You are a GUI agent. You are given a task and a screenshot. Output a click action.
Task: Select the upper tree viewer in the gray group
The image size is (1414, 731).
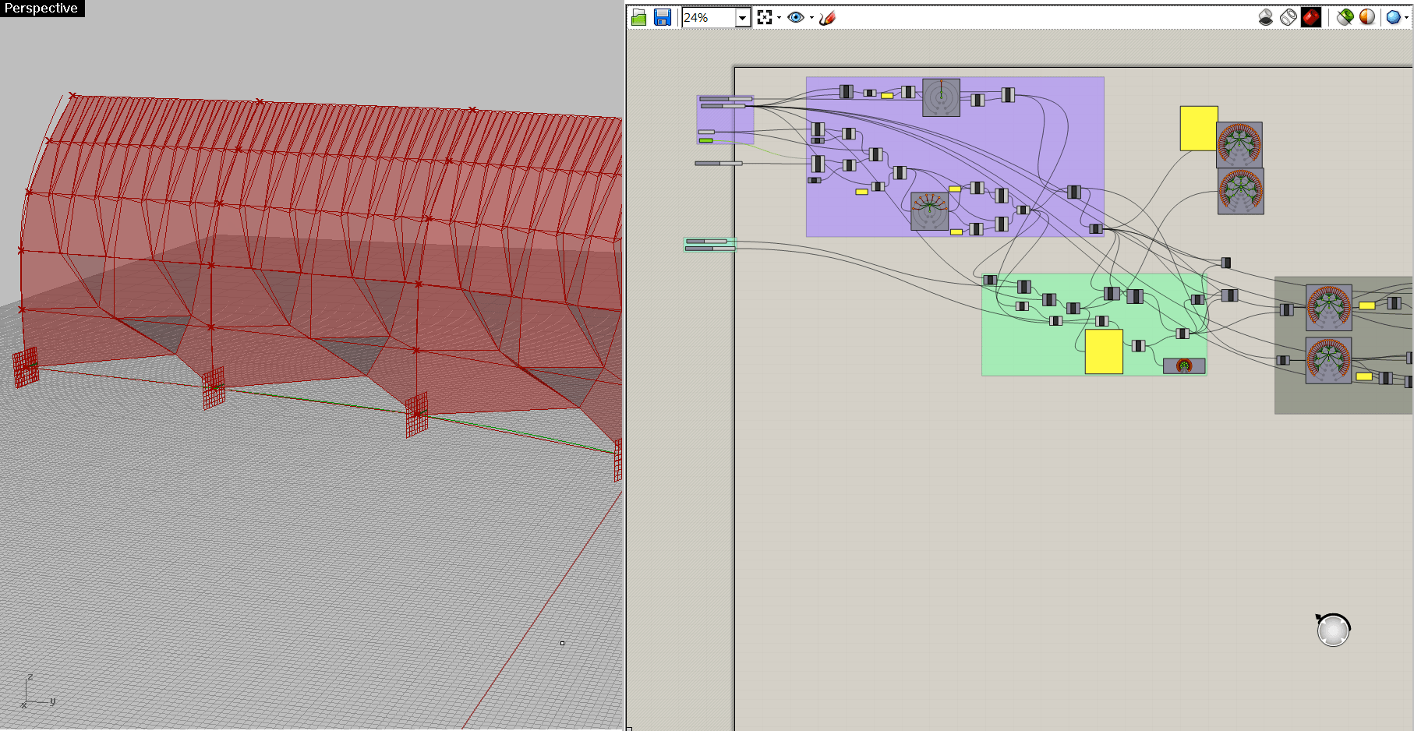1329,308
